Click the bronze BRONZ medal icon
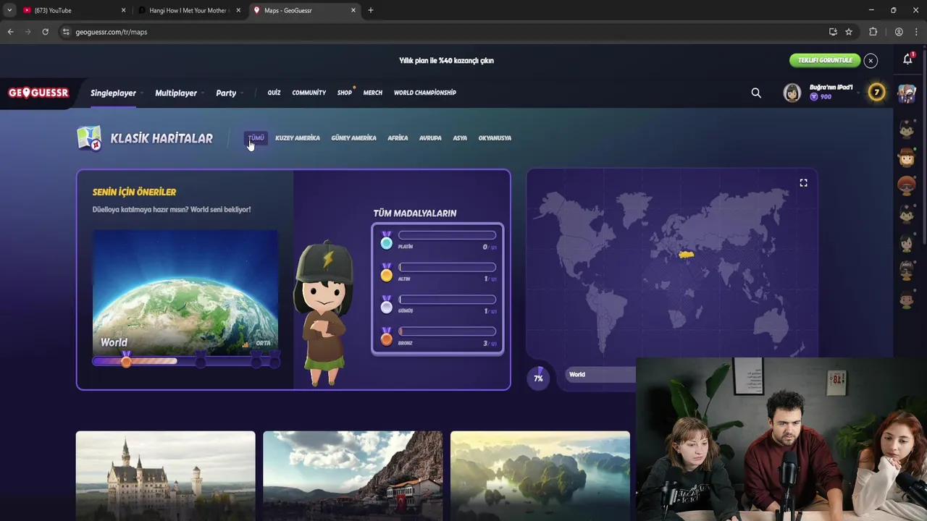The image size is (927, 521). (386, 336)
